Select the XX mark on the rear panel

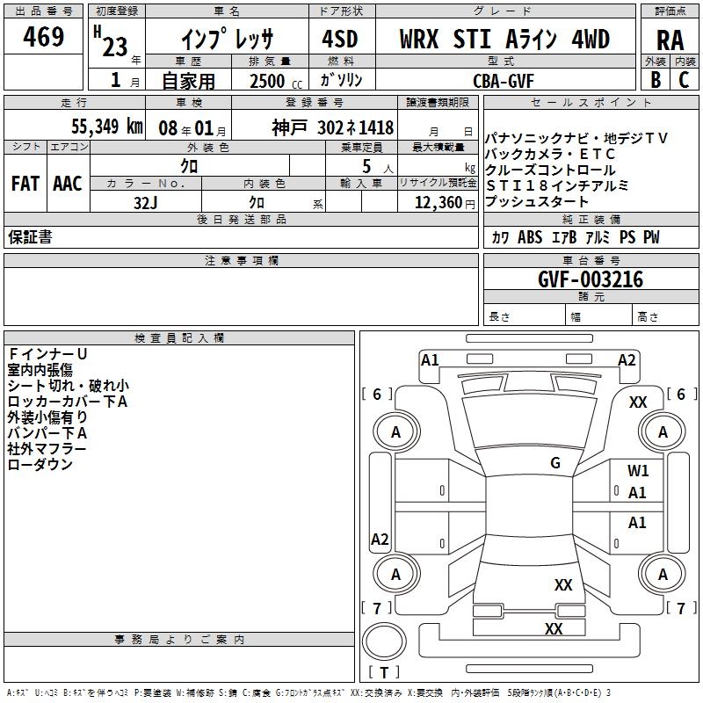coord(554,629)
